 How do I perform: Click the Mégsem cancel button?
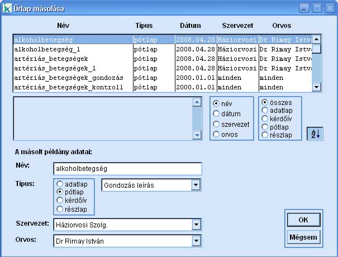coord(303,237)
